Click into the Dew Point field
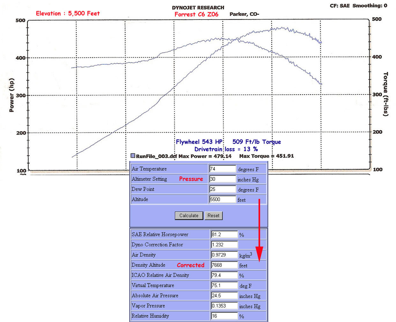396x322 pixels. (x=222, y=189)
